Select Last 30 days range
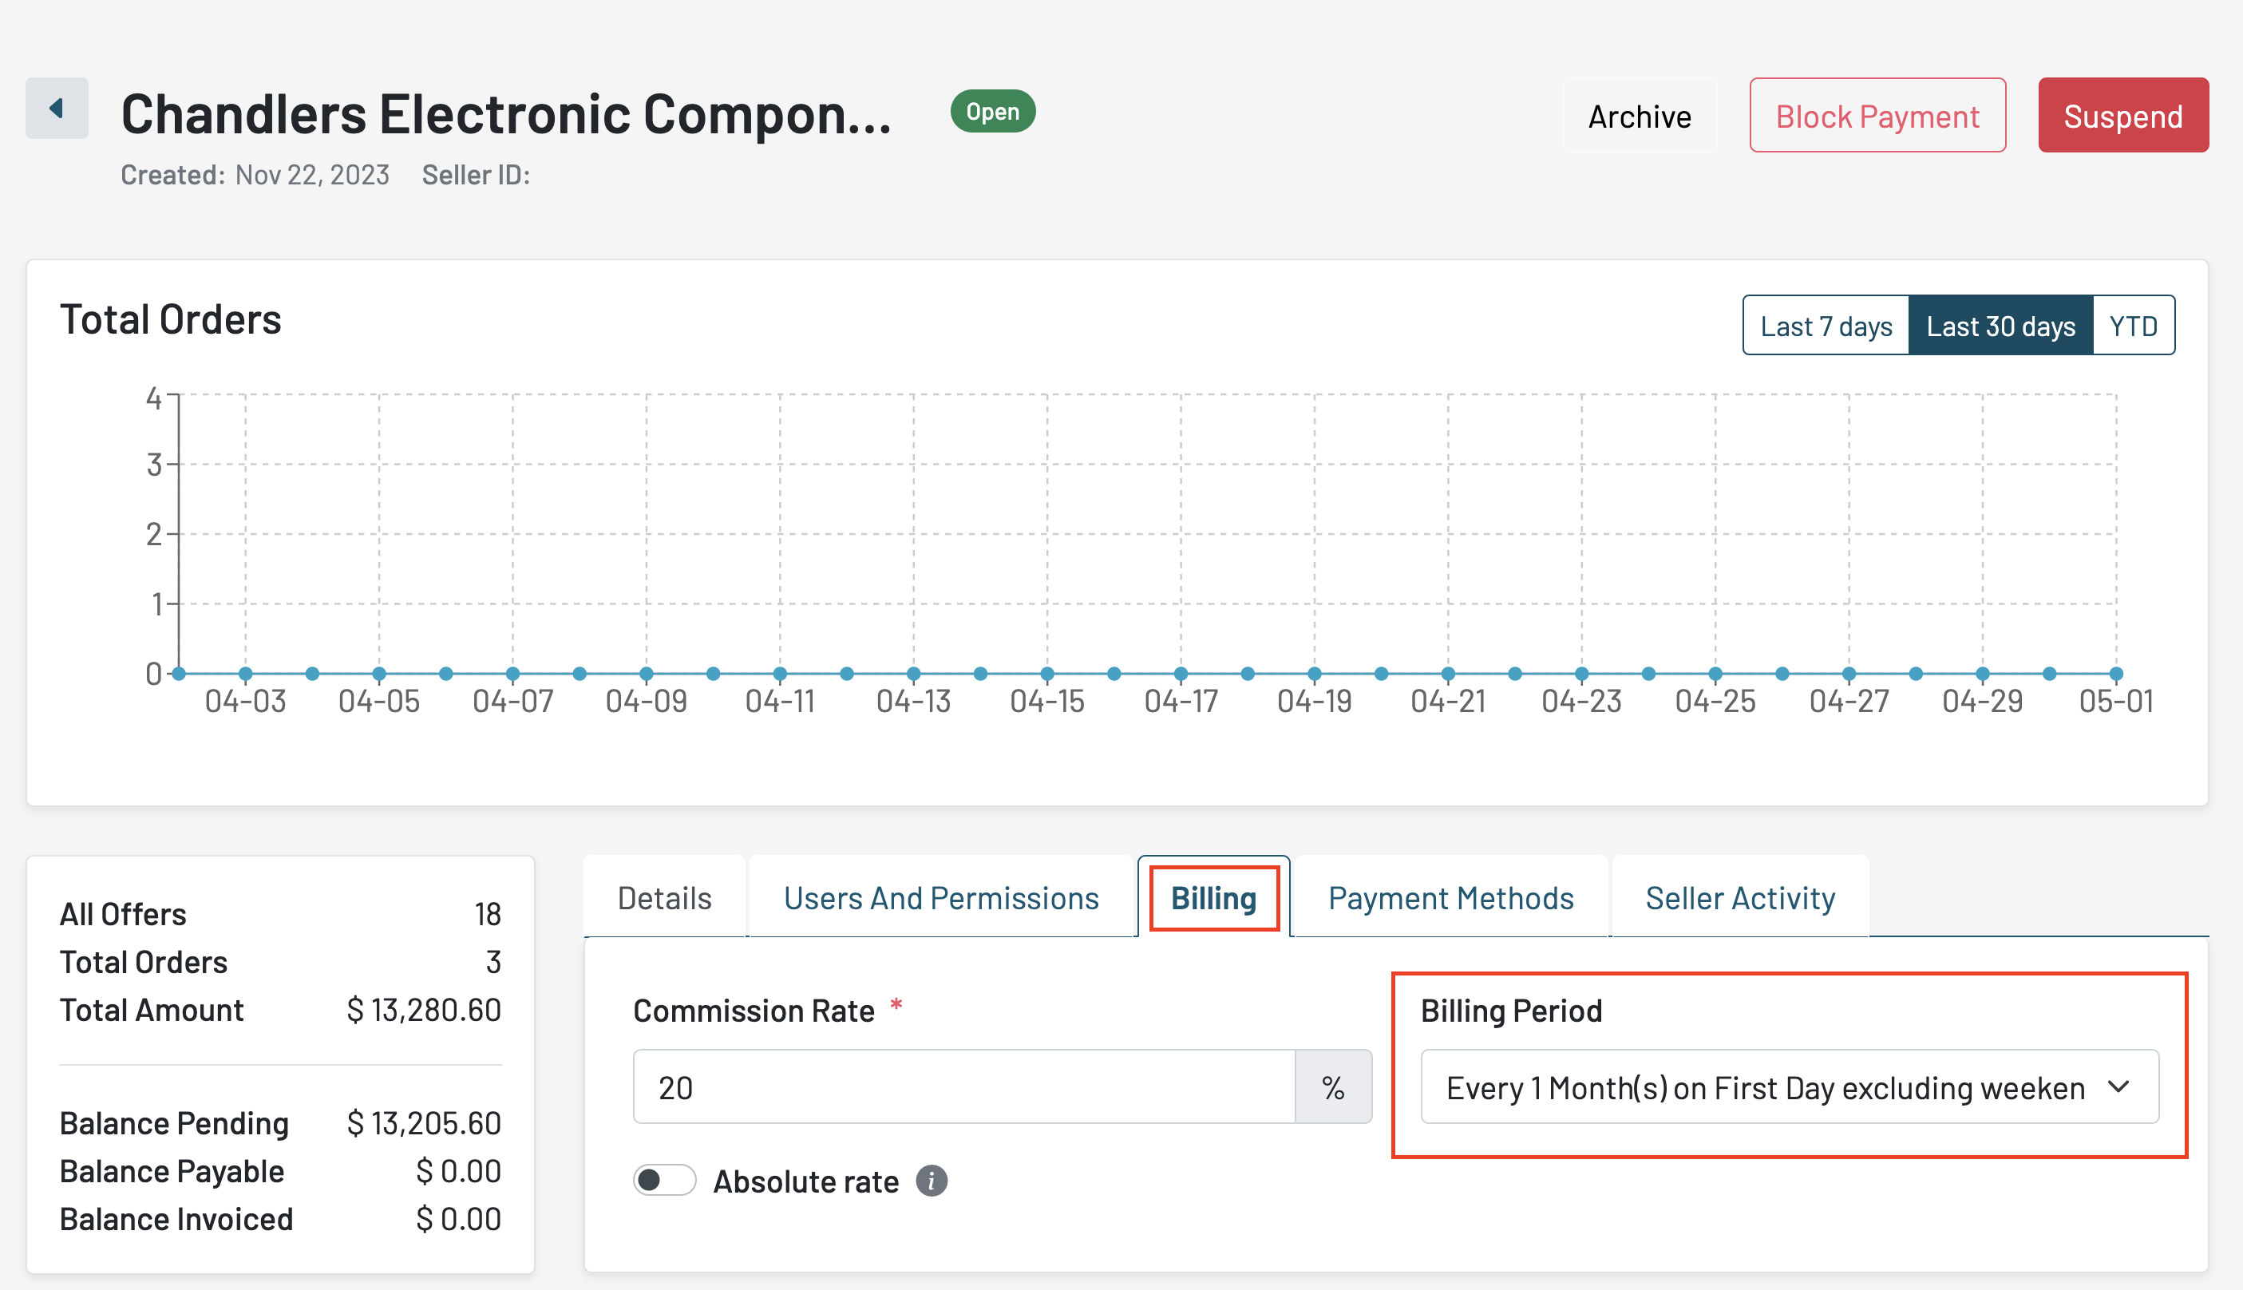Viewport: 2243px width, 1290px height. click(x=2000, y=326)
